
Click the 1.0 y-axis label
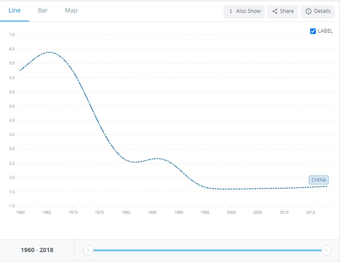12,206
